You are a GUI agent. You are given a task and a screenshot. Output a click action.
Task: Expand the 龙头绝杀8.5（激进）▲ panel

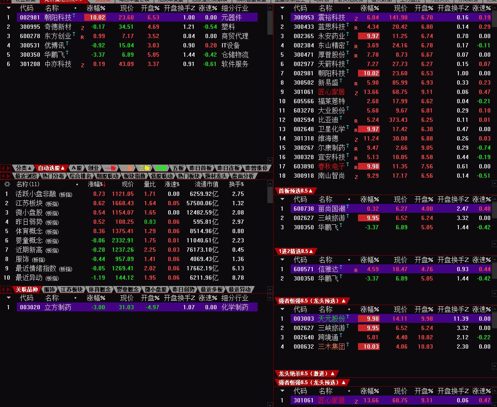(x=306, y=374)
